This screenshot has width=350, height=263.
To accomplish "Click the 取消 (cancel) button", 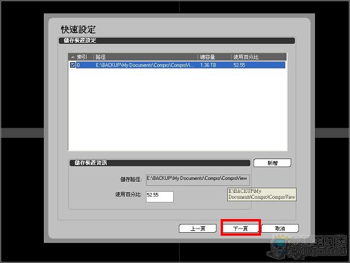I will [280, 229].
